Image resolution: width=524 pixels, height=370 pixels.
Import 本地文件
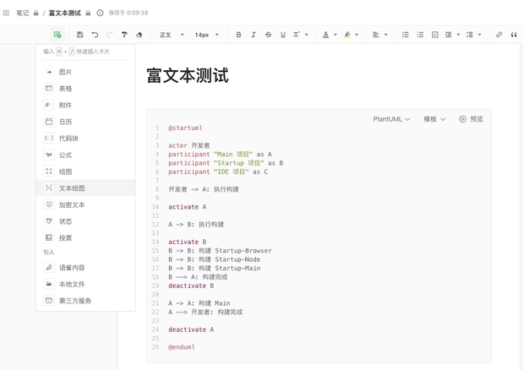pyautogui.click(x=85, y=284)
